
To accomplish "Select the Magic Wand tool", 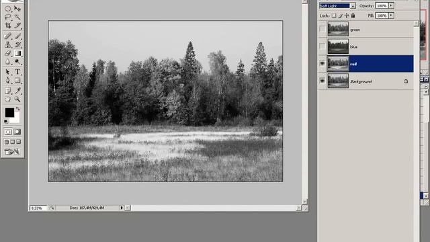I will [x=17, y=17].
